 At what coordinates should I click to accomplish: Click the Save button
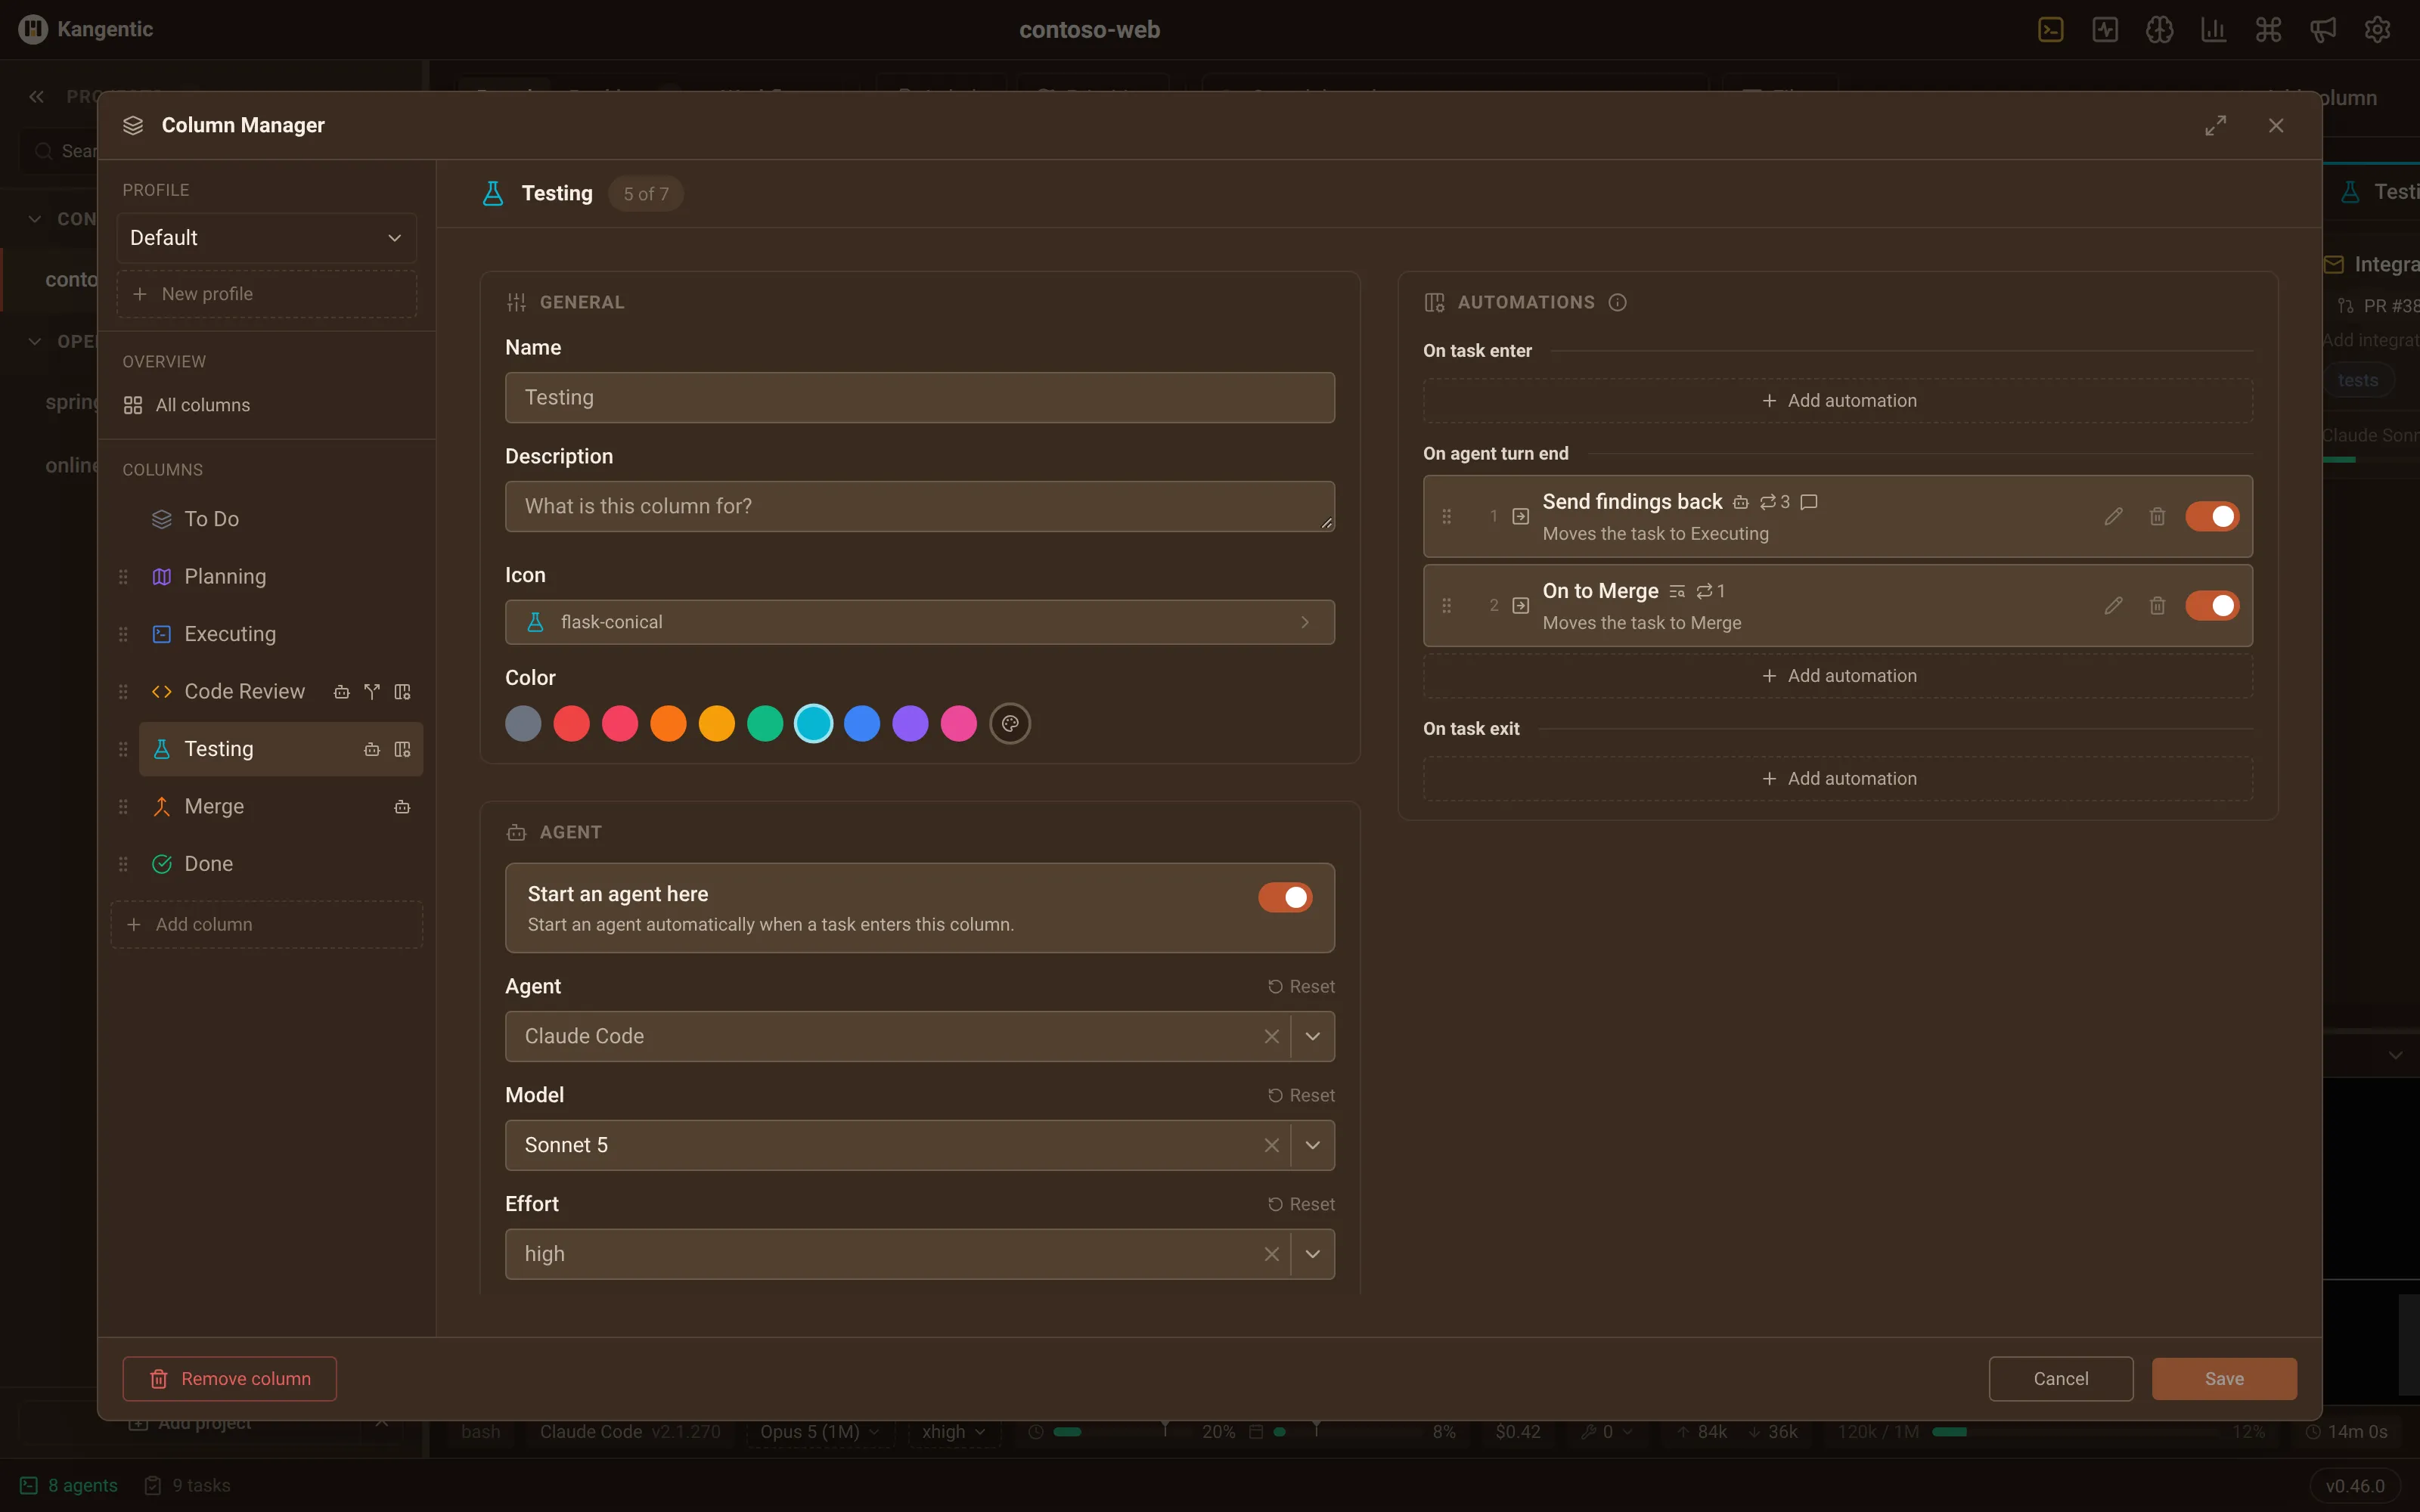coord(2224,1379)
